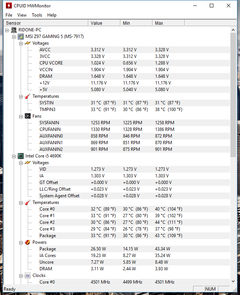Select the AUXFANIN2 row

coord(134,149)
